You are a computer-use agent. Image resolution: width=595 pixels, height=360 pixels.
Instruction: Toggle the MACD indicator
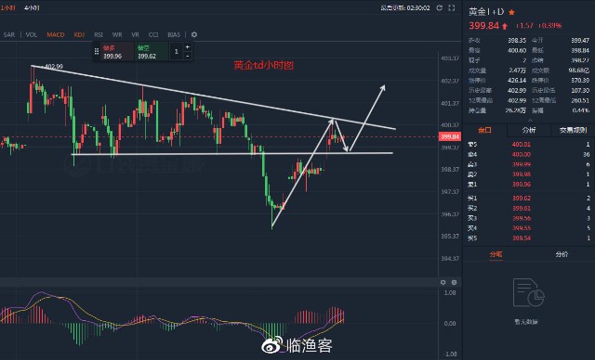56,34
